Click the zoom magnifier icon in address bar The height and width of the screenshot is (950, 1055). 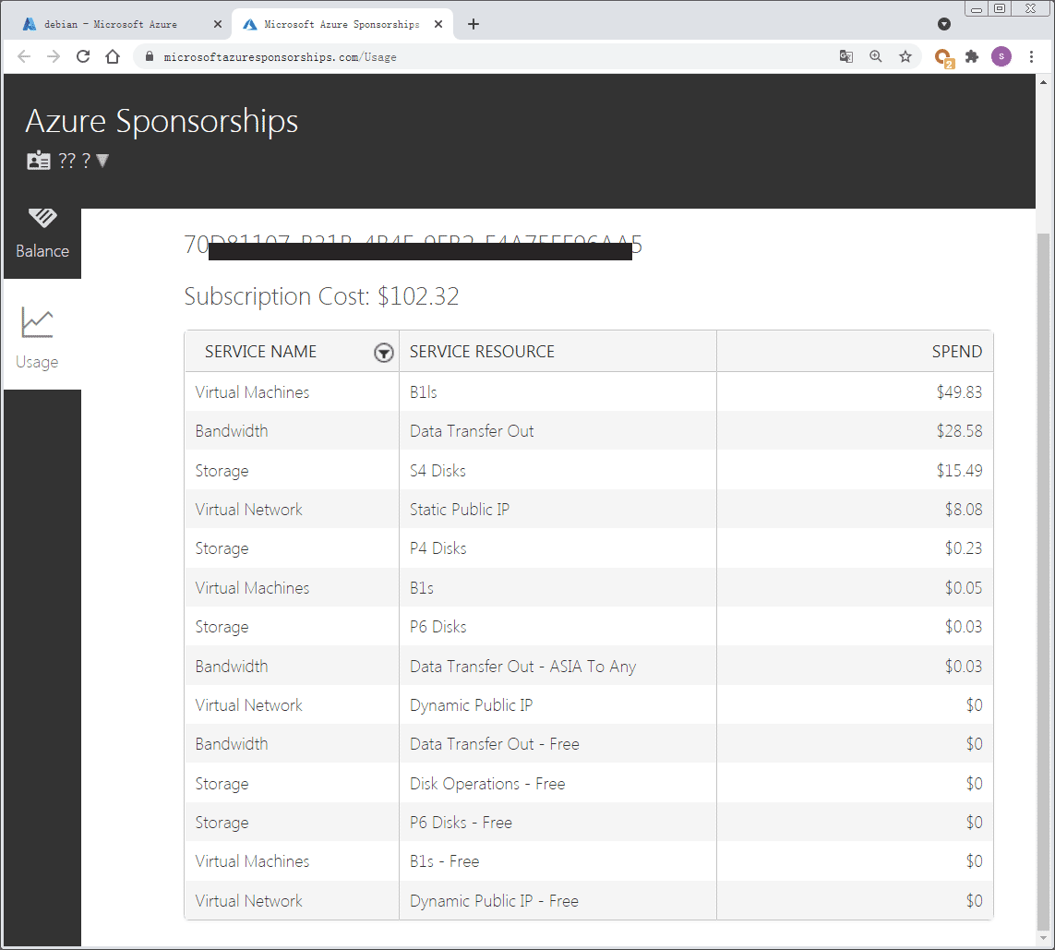coord(876,56)
